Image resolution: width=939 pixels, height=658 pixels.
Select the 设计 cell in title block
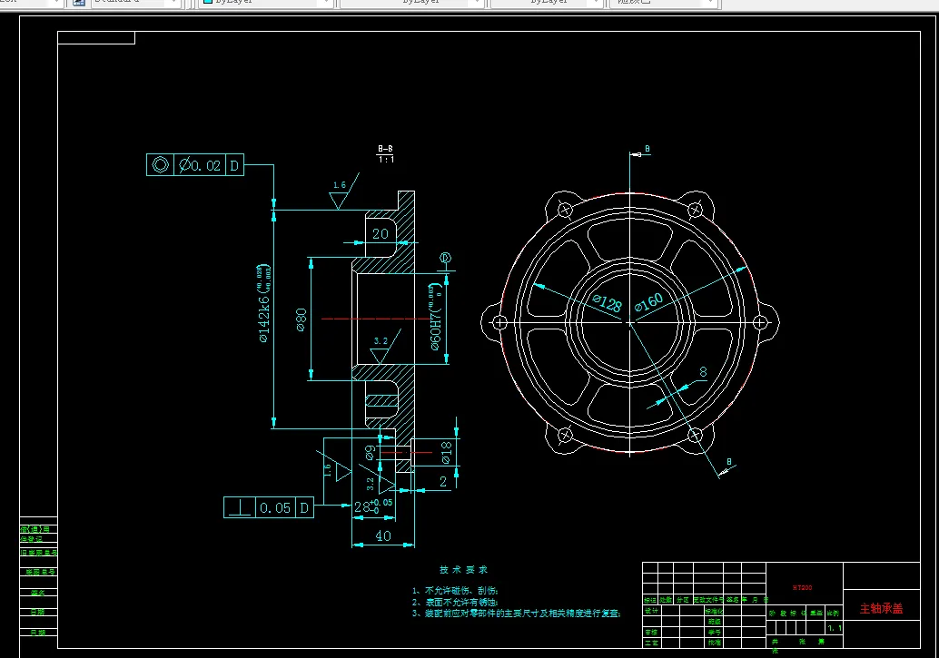[651, 611]
